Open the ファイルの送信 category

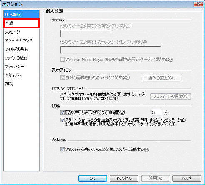pos(22,58)
